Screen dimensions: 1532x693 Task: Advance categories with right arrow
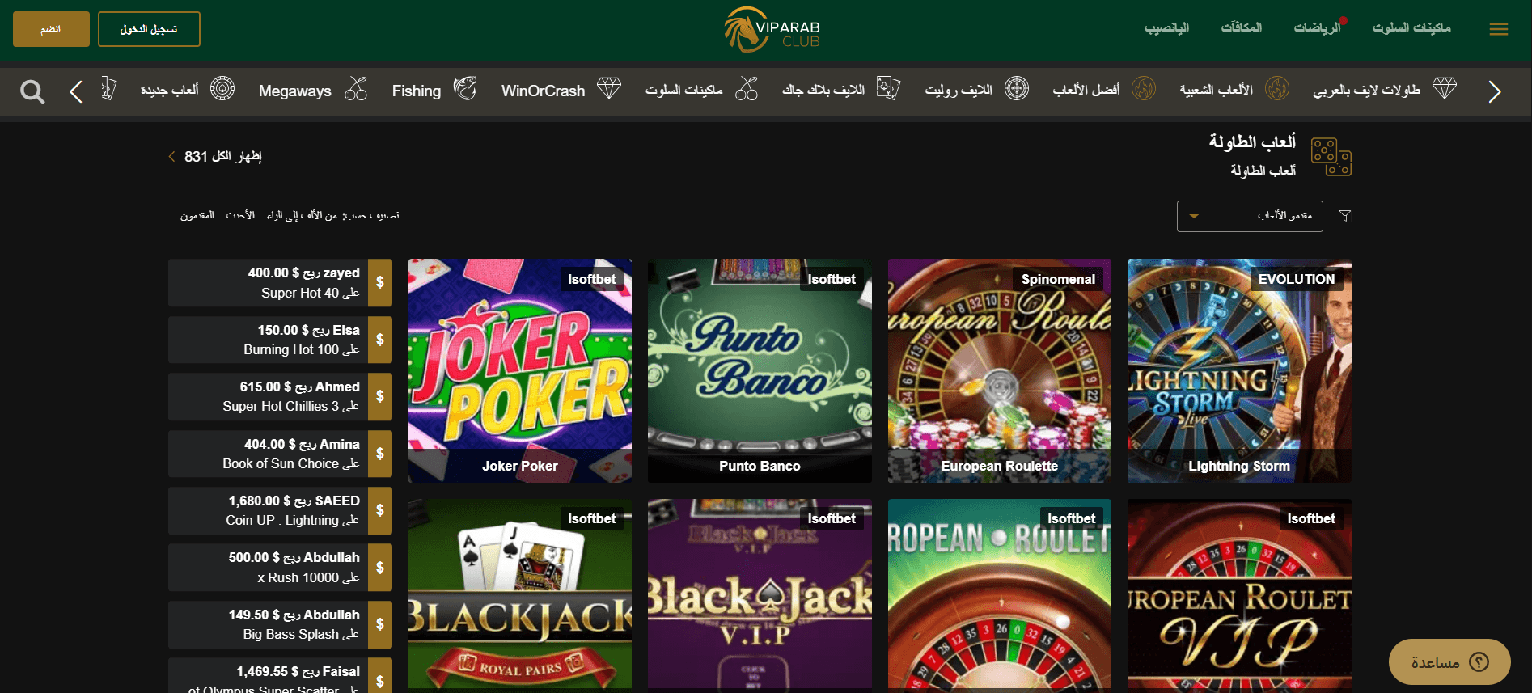(x=1494, y=91)
